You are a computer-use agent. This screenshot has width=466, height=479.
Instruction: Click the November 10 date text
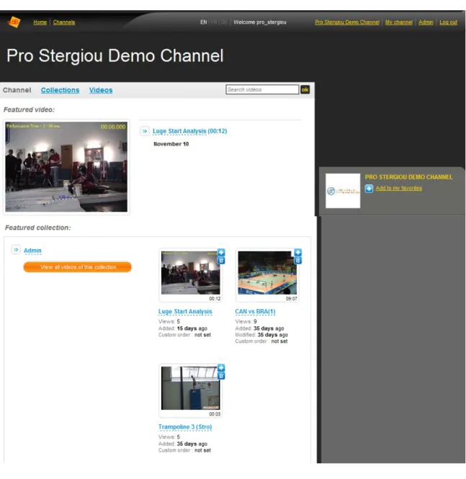[171, 144]
